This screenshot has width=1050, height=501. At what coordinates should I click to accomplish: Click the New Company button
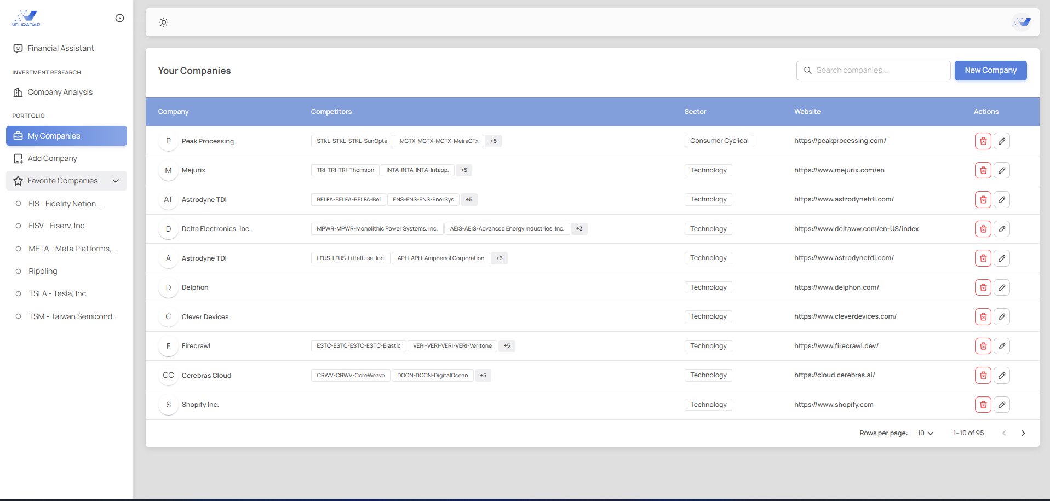(x=990, y=71)
